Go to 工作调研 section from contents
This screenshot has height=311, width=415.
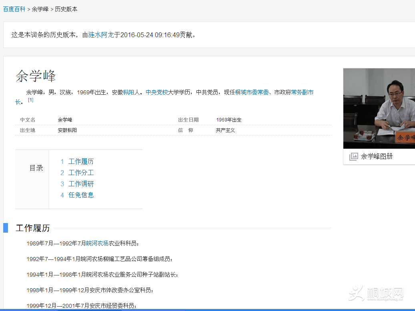point(81,184)
